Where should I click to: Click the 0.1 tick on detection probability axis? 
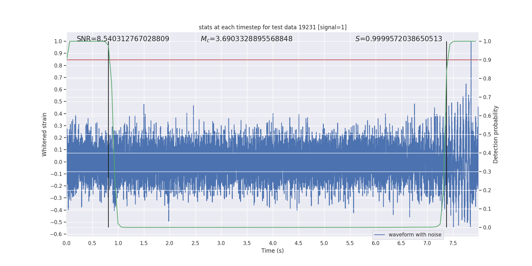[x=487, y=209]
